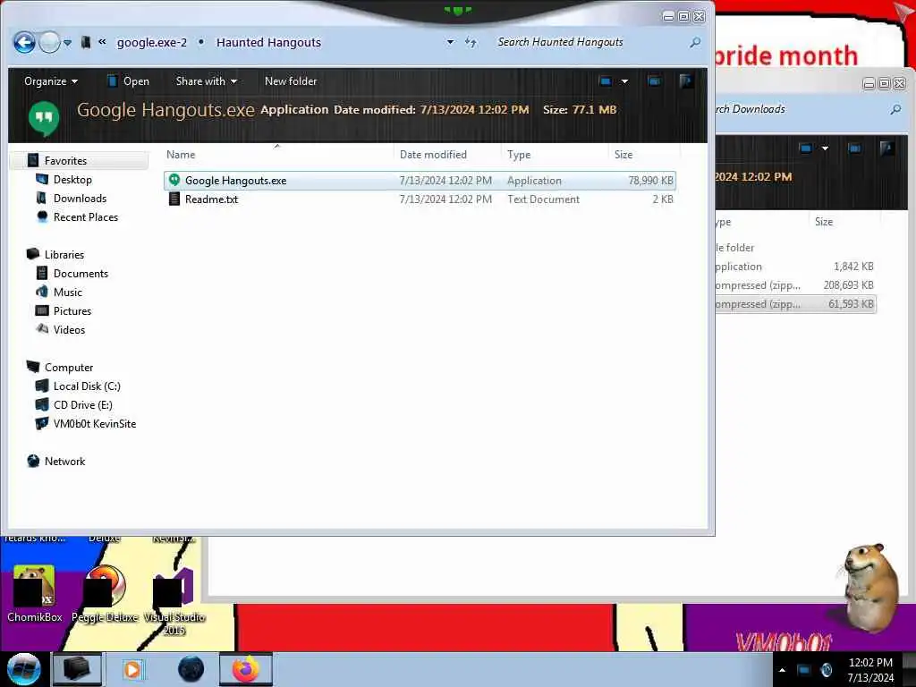Open the clock showing 12:02 PM
Image resolution: width=916 pixels, height=687 pixels.
point(870,670)
